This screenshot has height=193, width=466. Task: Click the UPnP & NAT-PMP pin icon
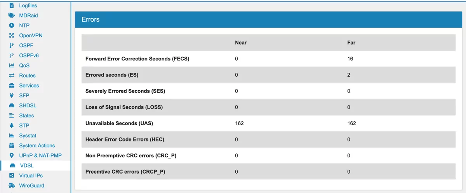coord(12,155)
